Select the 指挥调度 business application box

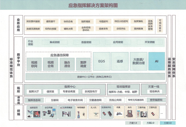[85, 21]
